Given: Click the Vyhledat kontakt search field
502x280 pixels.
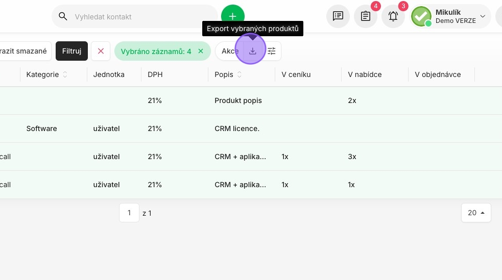Looking at the screenshot, I should 135,17.
